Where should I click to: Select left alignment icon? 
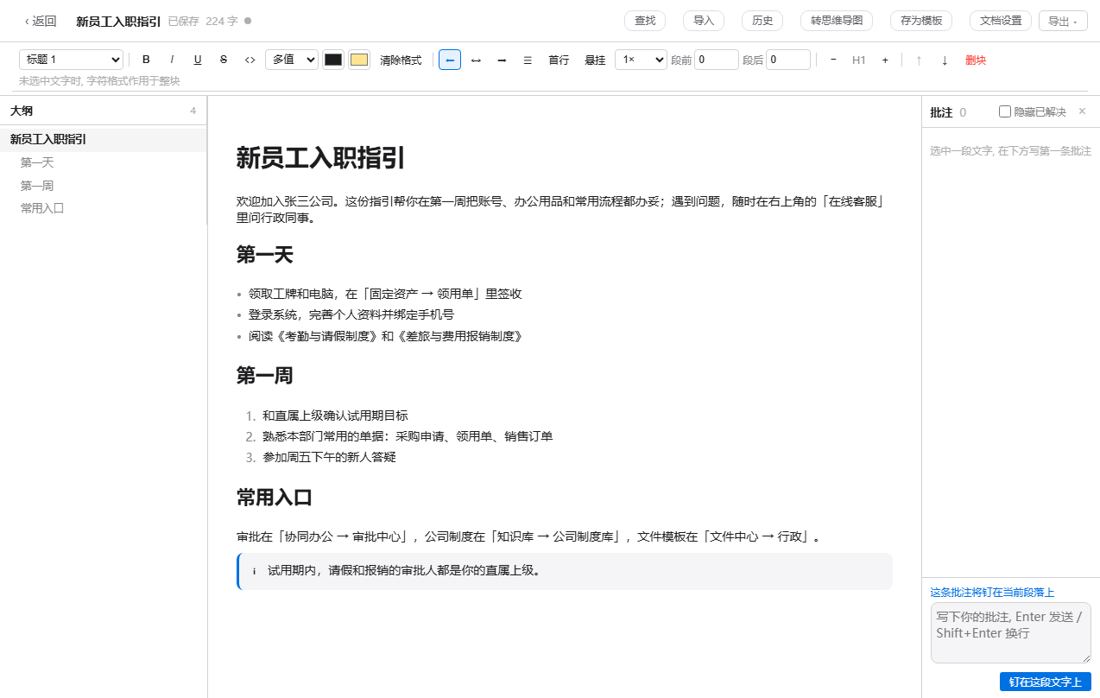450,60
